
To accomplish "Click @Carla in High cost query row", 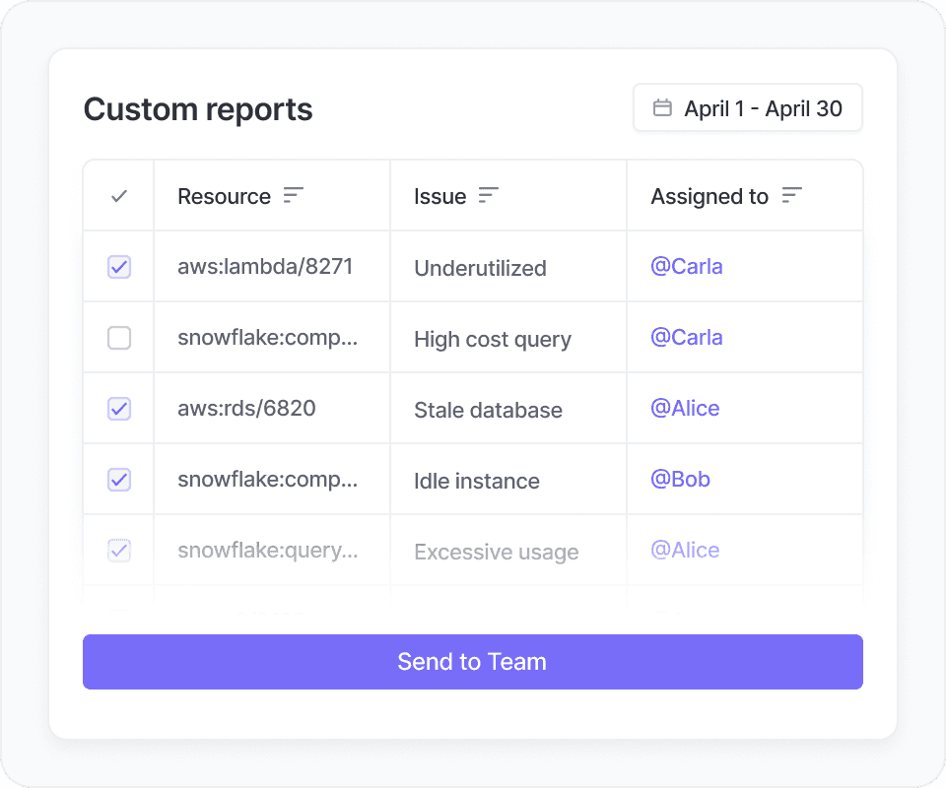I will (687, 338).
